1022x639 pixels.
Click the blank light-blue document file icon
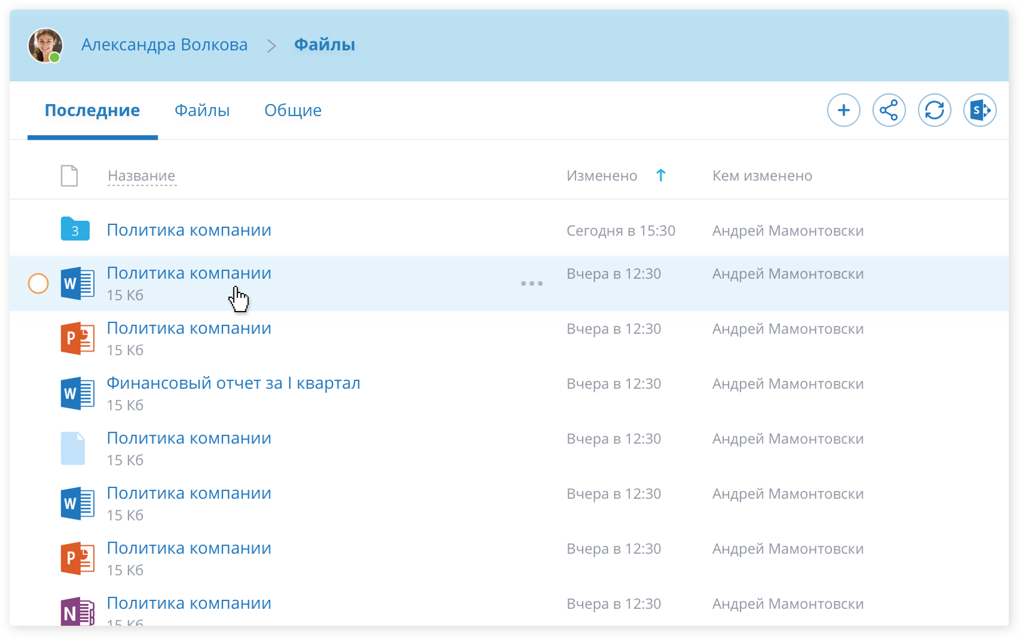coord(73,448)
